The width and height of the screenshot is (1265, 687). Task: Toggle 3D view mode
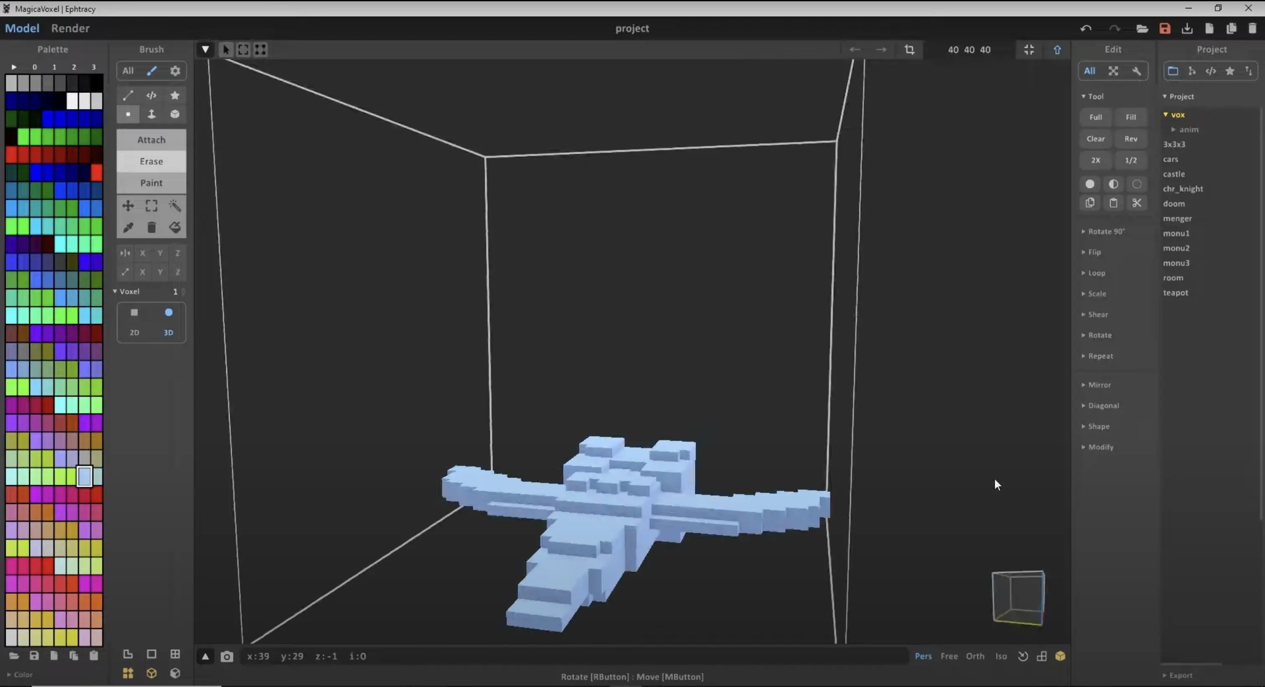[x=168, y=332]
